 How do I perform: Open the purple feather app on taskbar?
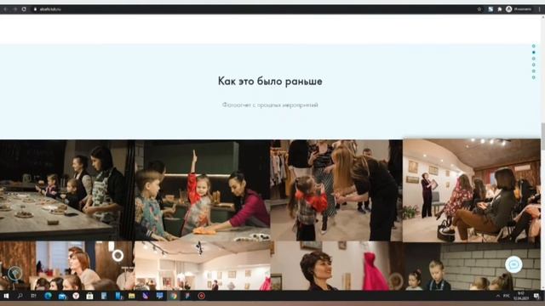point(146,296)
